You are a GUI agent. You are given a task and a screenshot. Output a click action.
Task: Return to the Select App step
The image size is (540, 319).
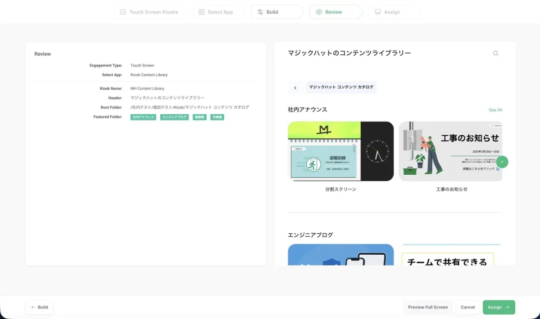[x=215, y=12]
